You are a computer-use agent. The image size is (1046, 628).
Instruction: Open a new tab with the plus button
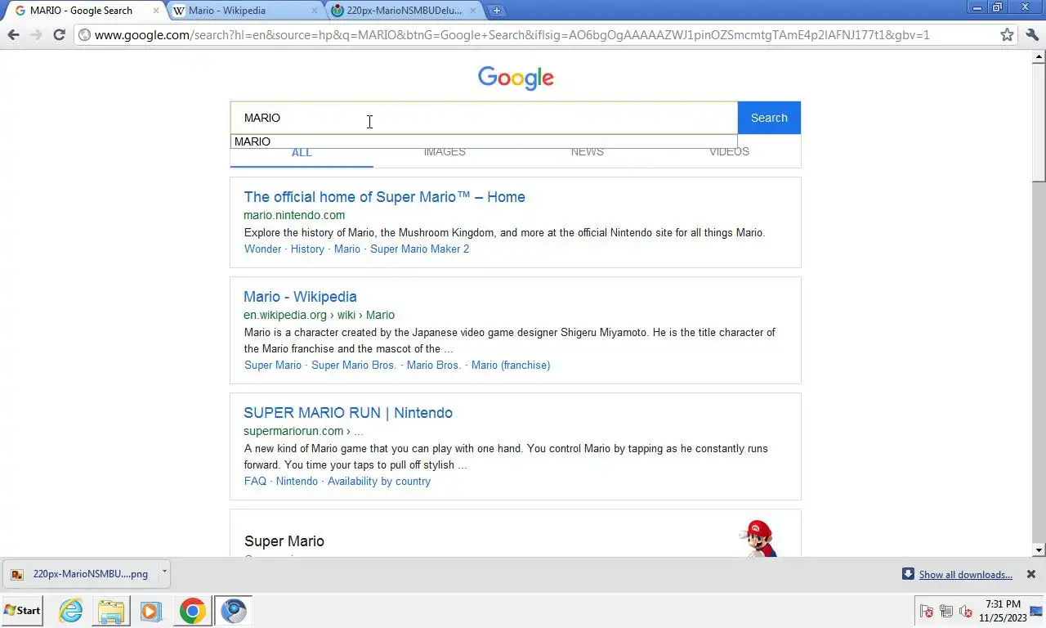pos(496,11)
